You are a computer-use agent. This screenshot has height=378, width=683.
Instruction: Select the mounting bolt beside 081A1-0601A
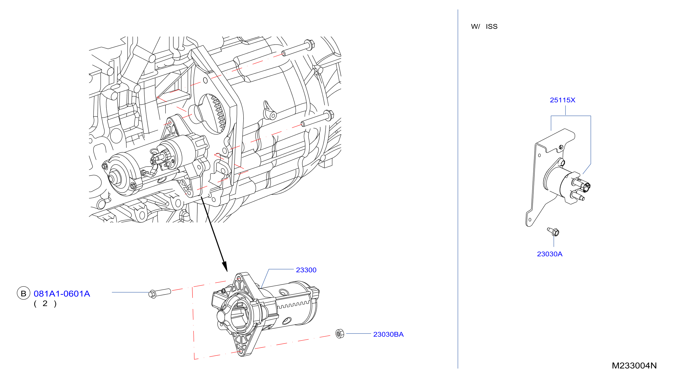coord(160,293)
